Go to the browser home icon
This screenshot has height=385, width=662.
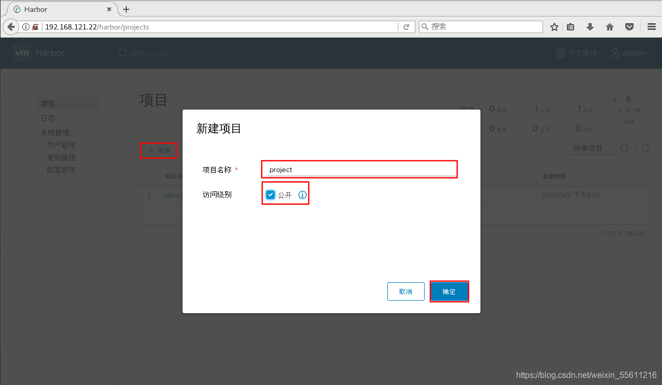tap(610, 27)
